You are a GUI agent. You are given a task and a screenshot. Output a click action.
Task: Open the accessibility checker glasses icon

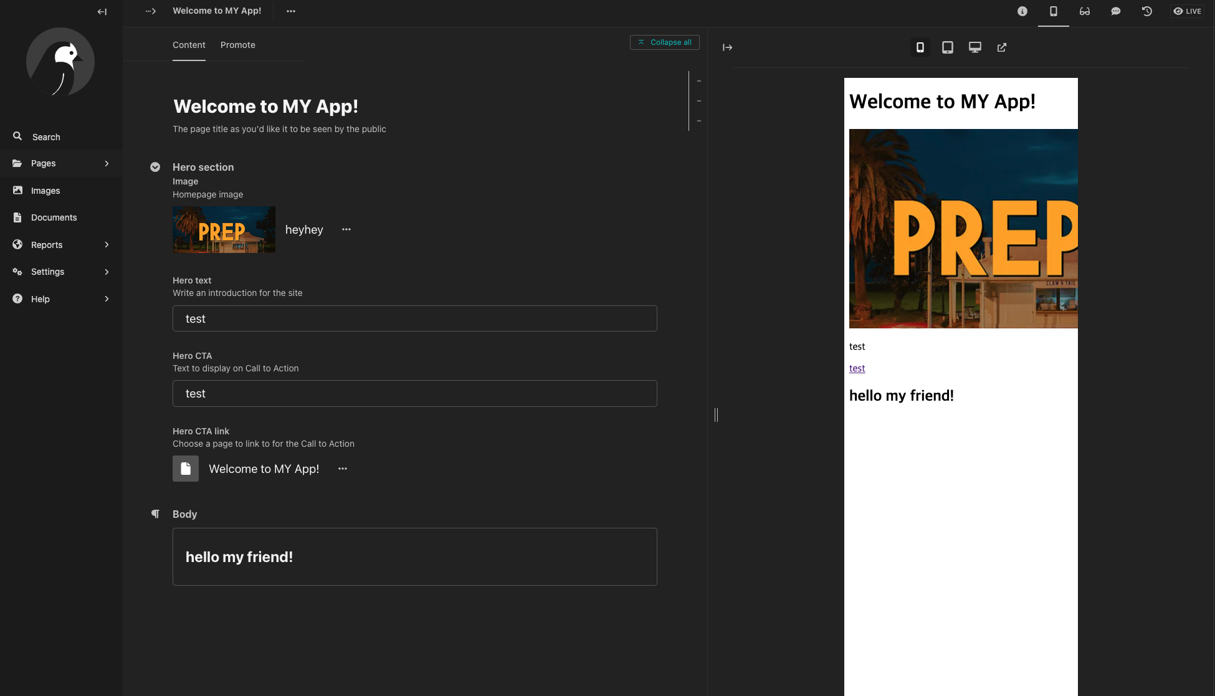[1085, 11]
